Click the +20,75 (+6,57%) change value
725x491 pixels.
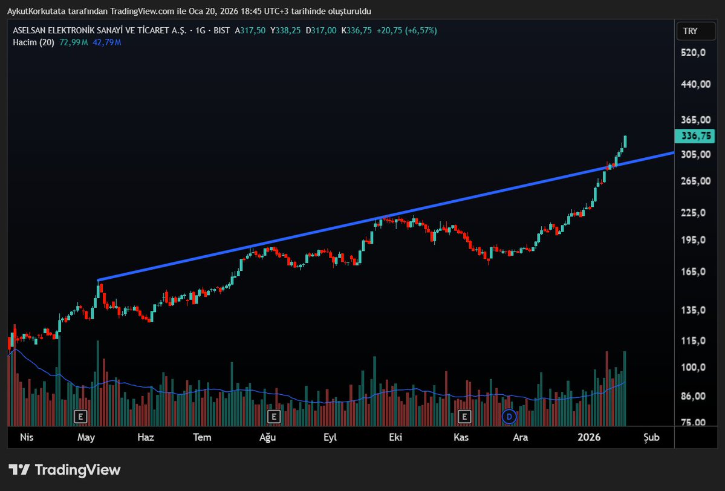coord(407,30)
